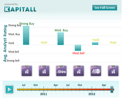Click the See Full Screen button
This screenshot has height=98, width=122.
point(105,8)
